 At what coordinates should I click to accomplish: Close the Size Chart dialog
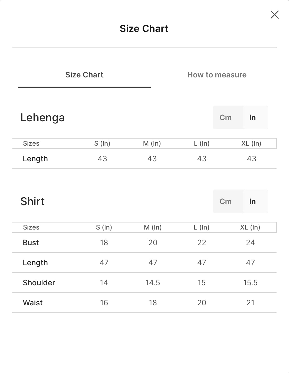pos(274,15)
